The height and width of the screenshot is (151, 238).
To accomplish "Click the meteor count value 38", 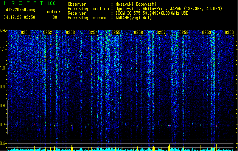I will [x=55, y=17].
